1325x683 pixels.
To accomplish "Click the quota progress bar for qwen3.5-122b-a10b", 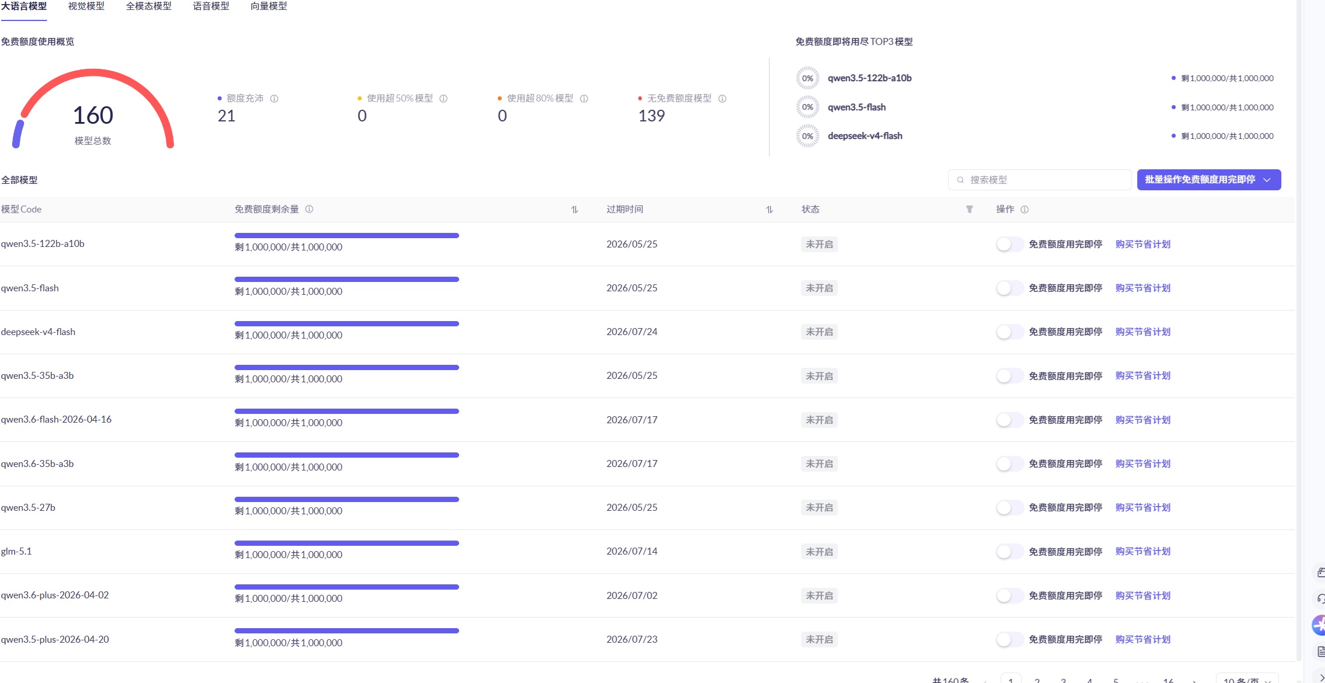I will click(x=347, y=236).
